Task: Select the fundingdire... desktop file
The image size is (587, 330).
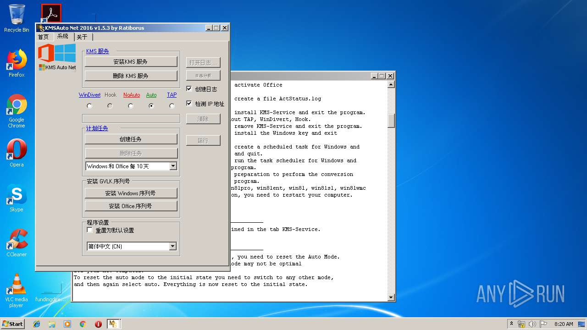Action: pyautogui.click(x=50, y=292)
